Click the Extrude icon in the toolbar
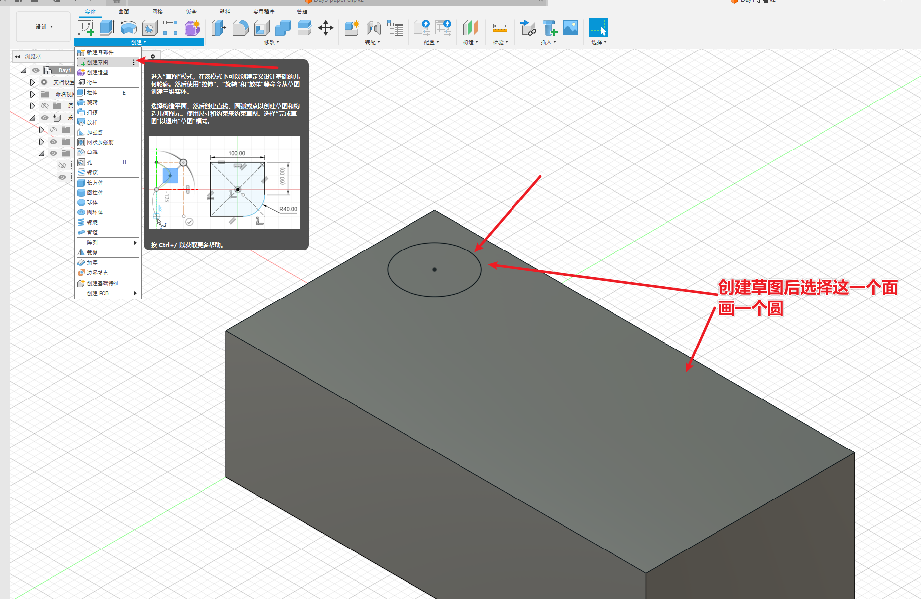 tap(107, 28)
